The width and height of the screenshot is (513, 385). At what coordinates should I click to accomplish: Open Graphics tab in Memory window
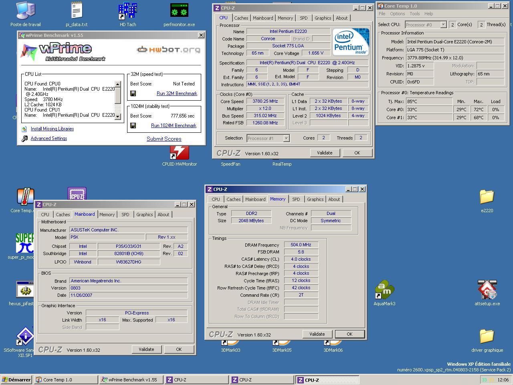click(315, 199)
